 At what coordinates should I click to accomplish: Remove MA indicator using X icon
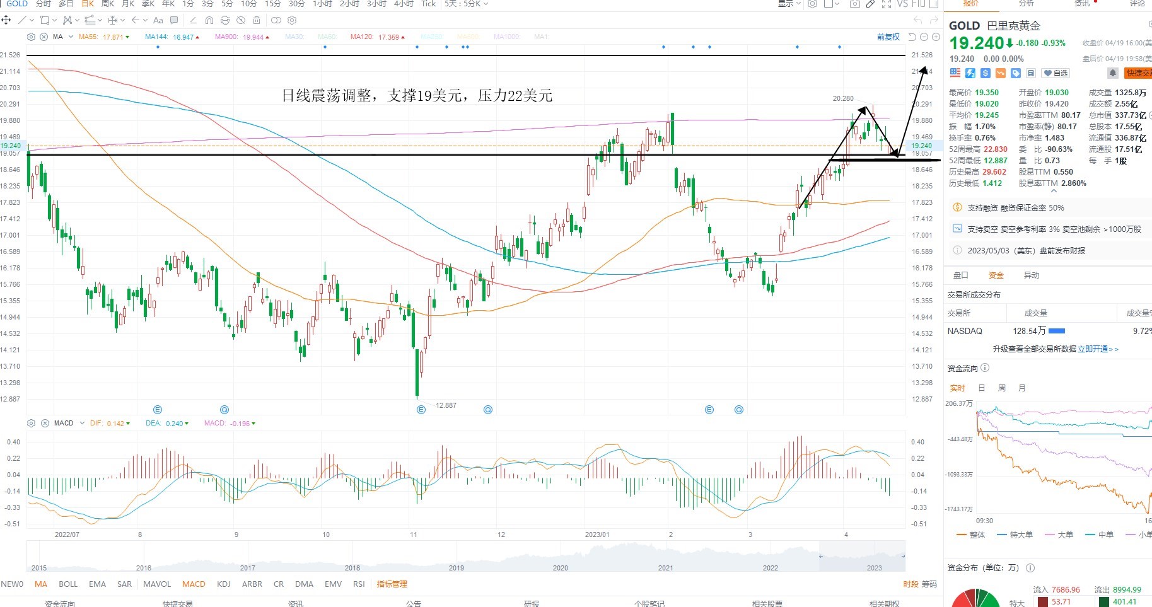(44, 37)
